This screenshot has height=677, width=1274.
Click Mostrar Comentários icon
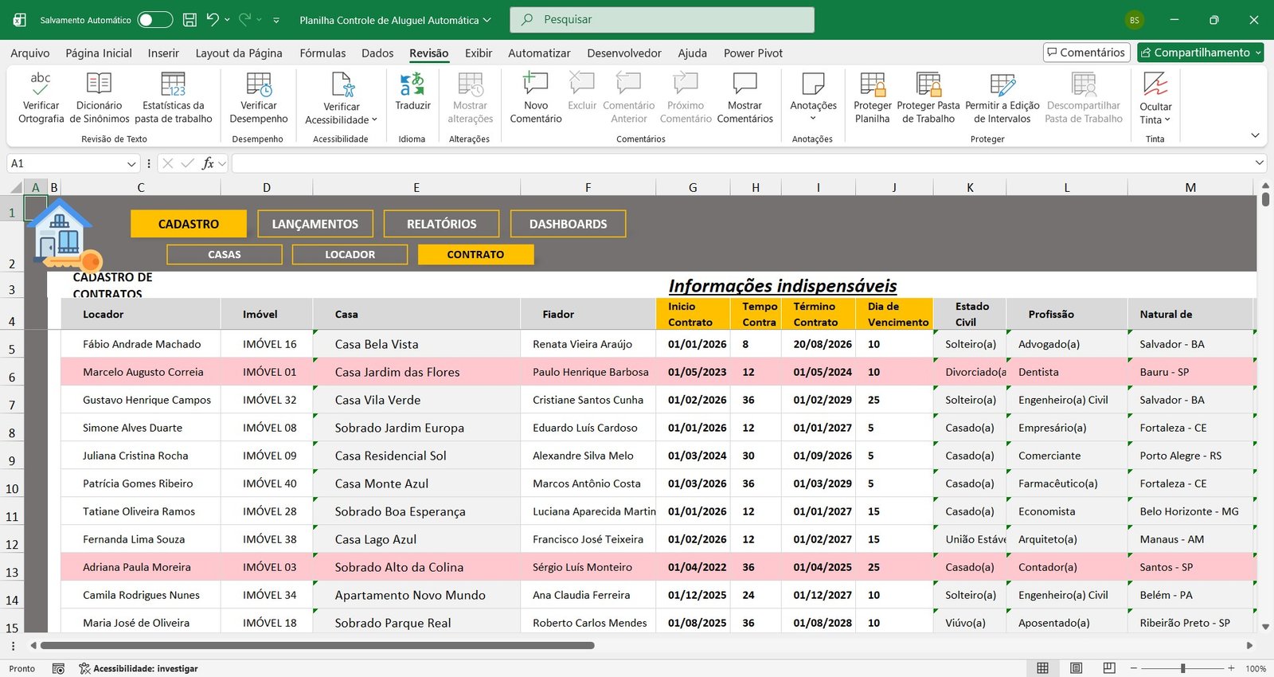tap(744, 83)
